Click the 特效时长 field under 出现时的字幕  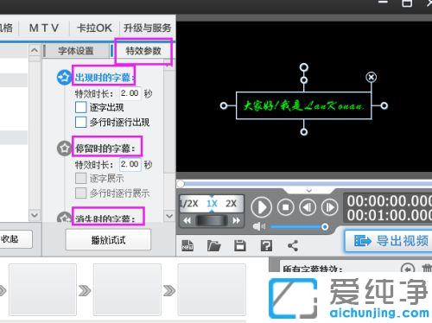[130, 93]
